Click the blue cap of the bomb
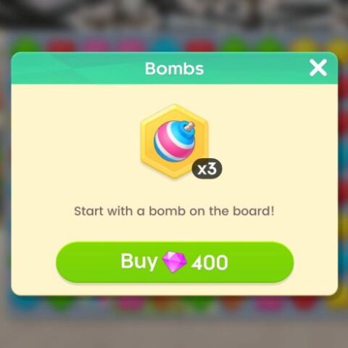This screenshot has height=348, width=348. point(184,130)
